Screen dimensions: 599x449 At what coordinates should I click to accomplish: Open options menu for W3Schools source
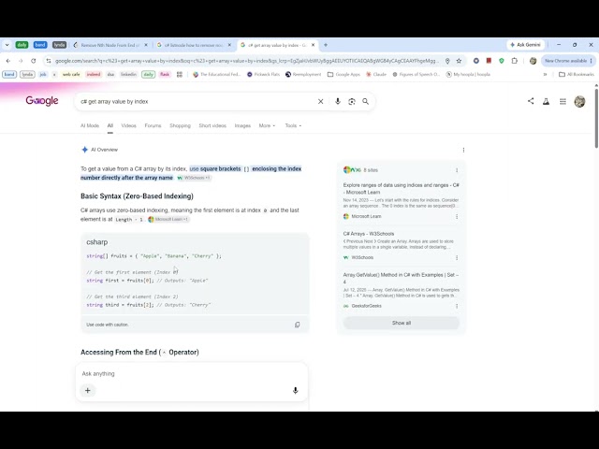457,258
